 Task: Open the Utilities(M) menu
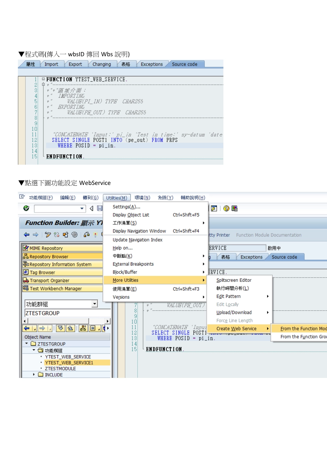(117, 198)
